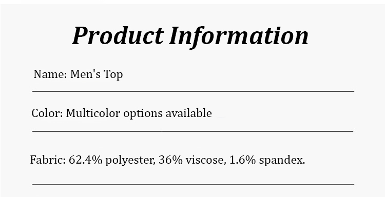
Task: Click the word "Multicolor"
Action: click(93, 113)
